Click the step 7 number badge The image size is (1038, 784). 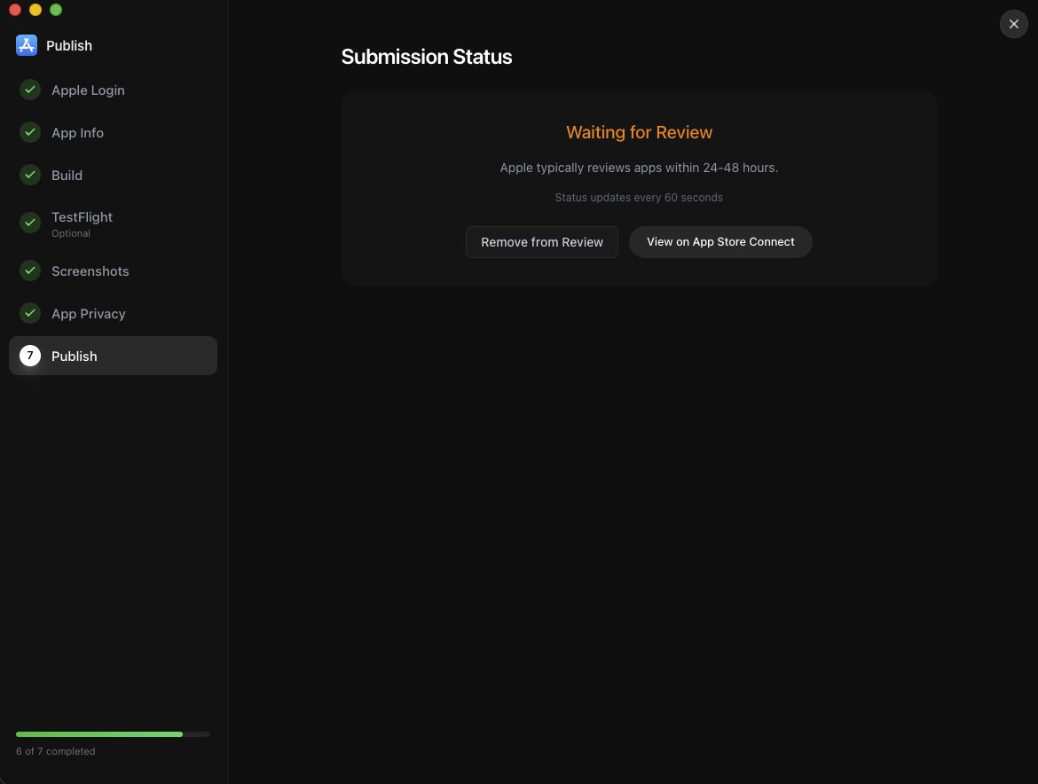point(30,356)
